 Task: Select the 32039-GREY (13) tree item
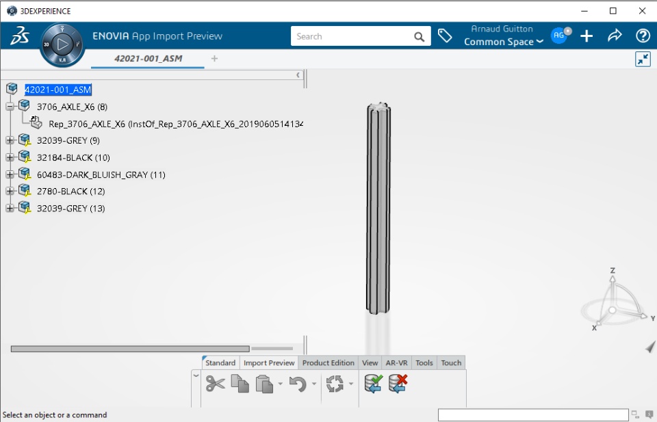[70, 209]
